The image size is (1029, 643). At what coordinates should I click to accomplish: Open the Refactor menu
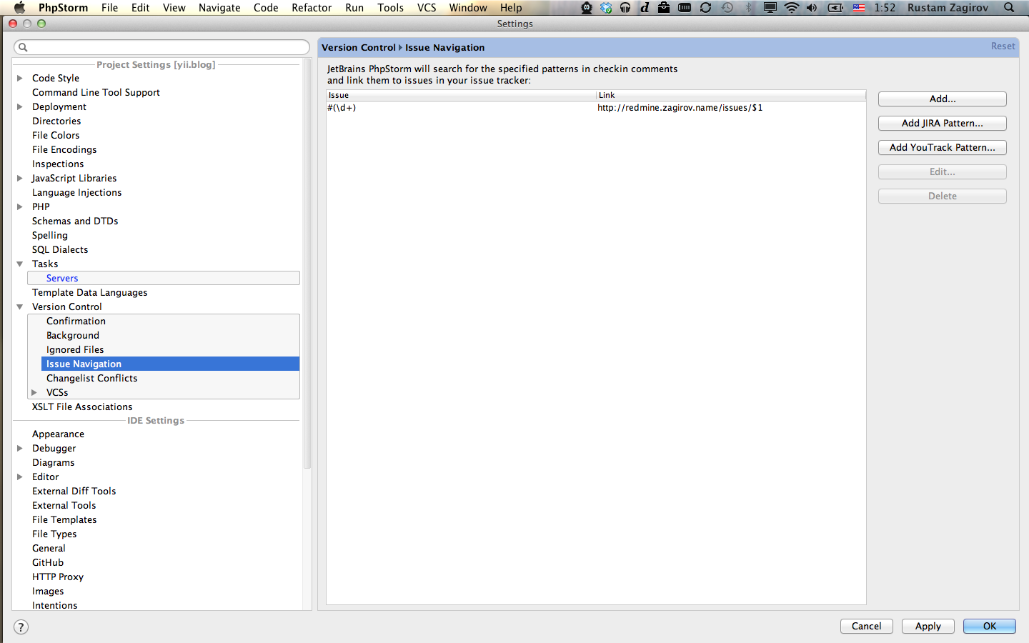click(x=312, y=8)
